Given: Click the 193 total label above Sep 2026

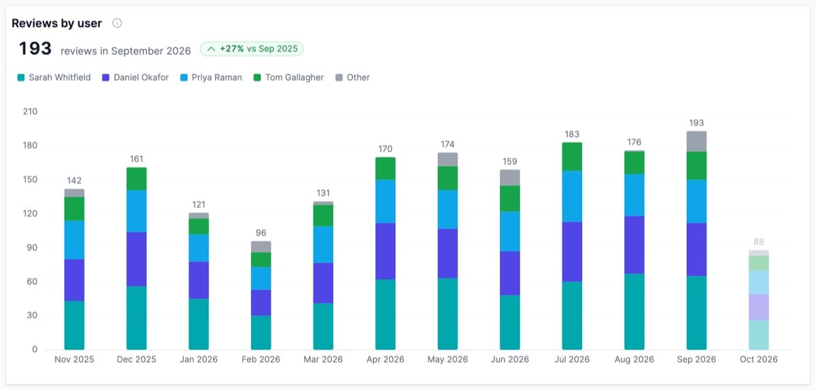Looking at the screenshot, I should 696,123.
